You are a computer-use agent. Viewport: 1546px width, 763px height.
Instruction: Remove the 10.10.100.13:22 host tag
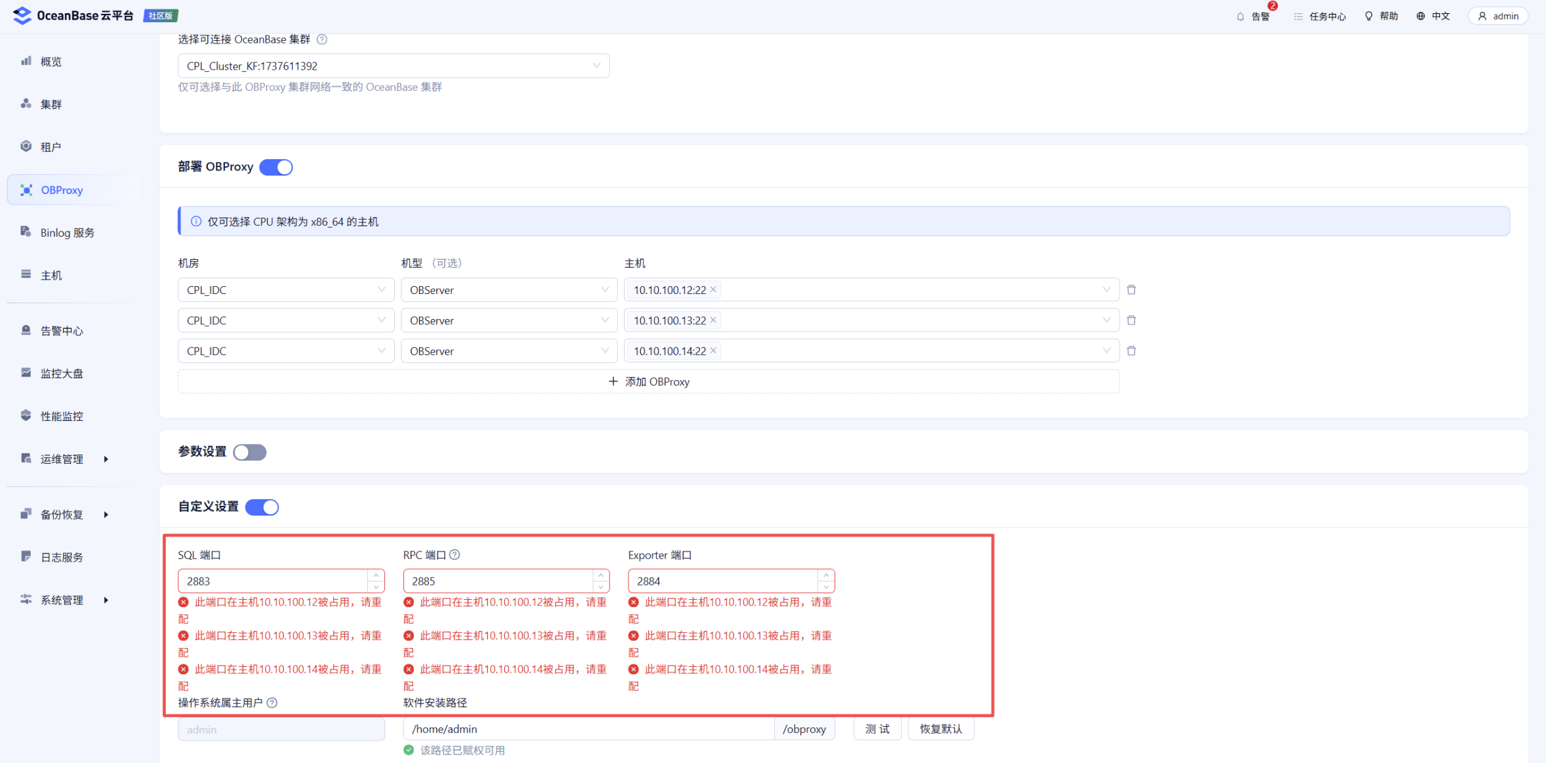(713, 320)
